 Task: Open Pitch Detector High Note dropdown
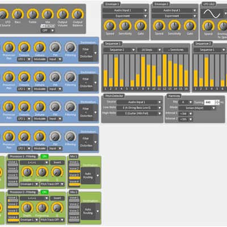pyautogui.click(x=139, y=113)
